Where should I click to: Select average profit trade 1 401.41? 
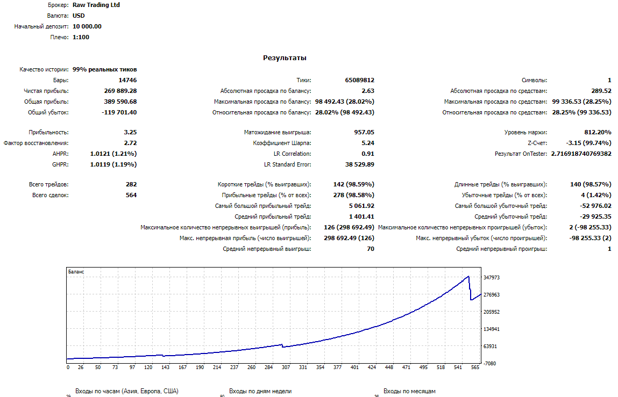(x=362, y=216)
